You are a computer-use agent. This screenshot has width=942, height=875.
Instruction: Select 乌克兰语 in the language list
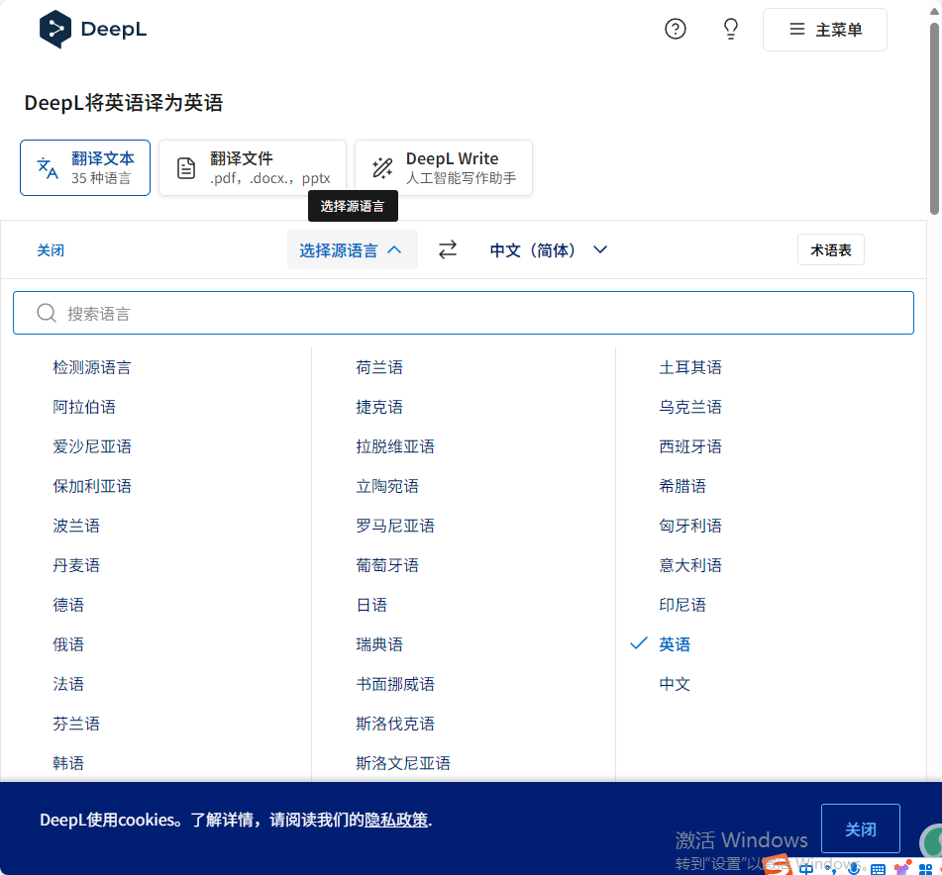[690, 407]
